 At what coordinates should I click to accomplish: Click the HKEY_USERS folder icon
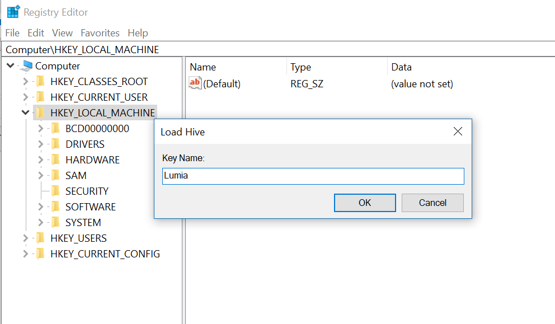click(40, 238)
